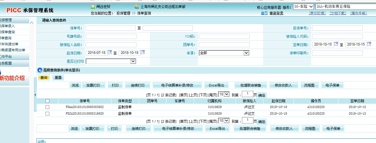This screenshot has height=143, width=376.
Task: Open calendar picker for 起保日期 end date
Action: 142,52
